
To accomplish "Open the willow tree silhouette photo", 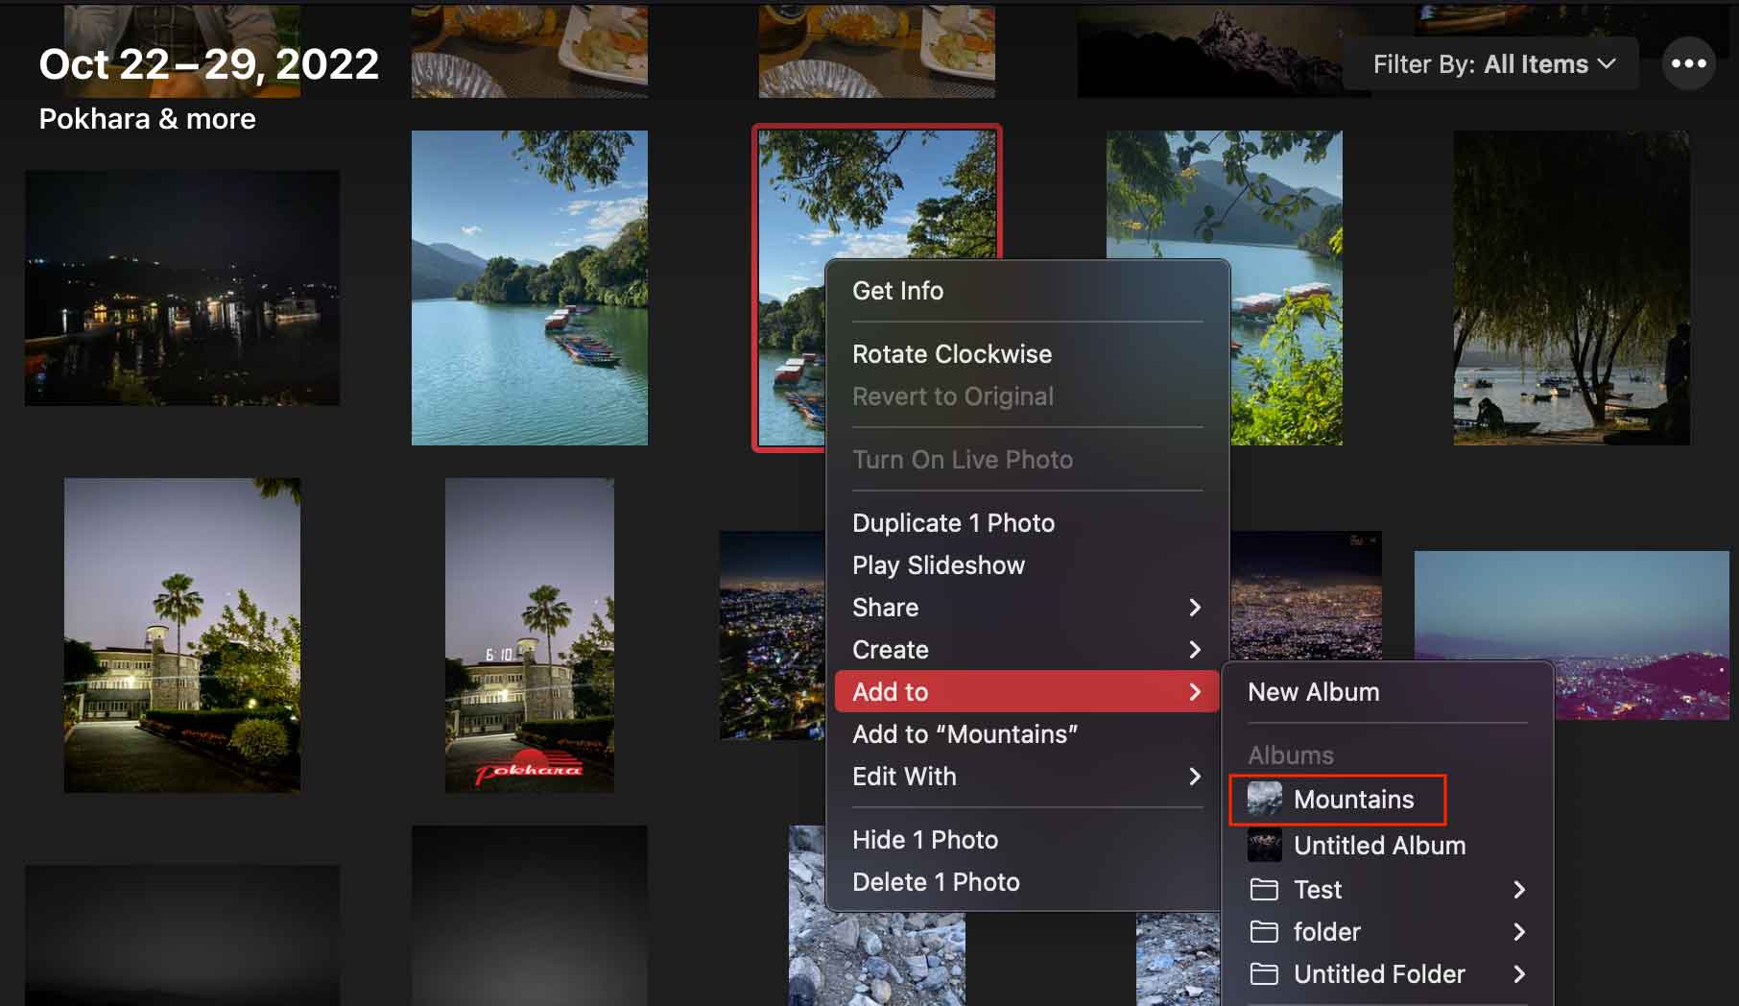I will click(x=1571, y=288).
